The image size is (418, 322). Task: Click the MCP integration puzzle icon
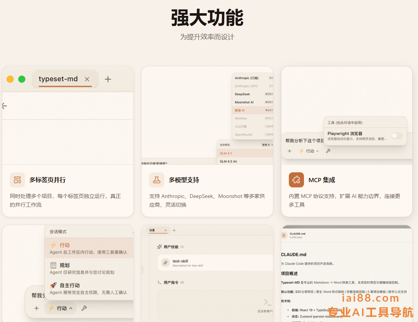point(296,180)
